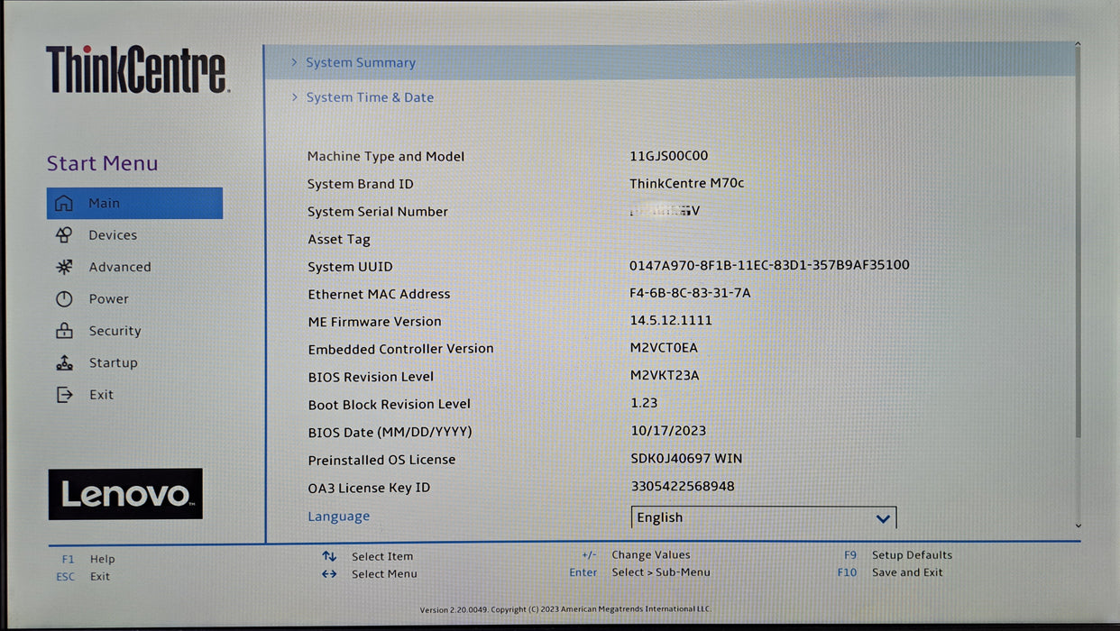
Task: Click the +/- Change Values hint
Action: [636, 555]
